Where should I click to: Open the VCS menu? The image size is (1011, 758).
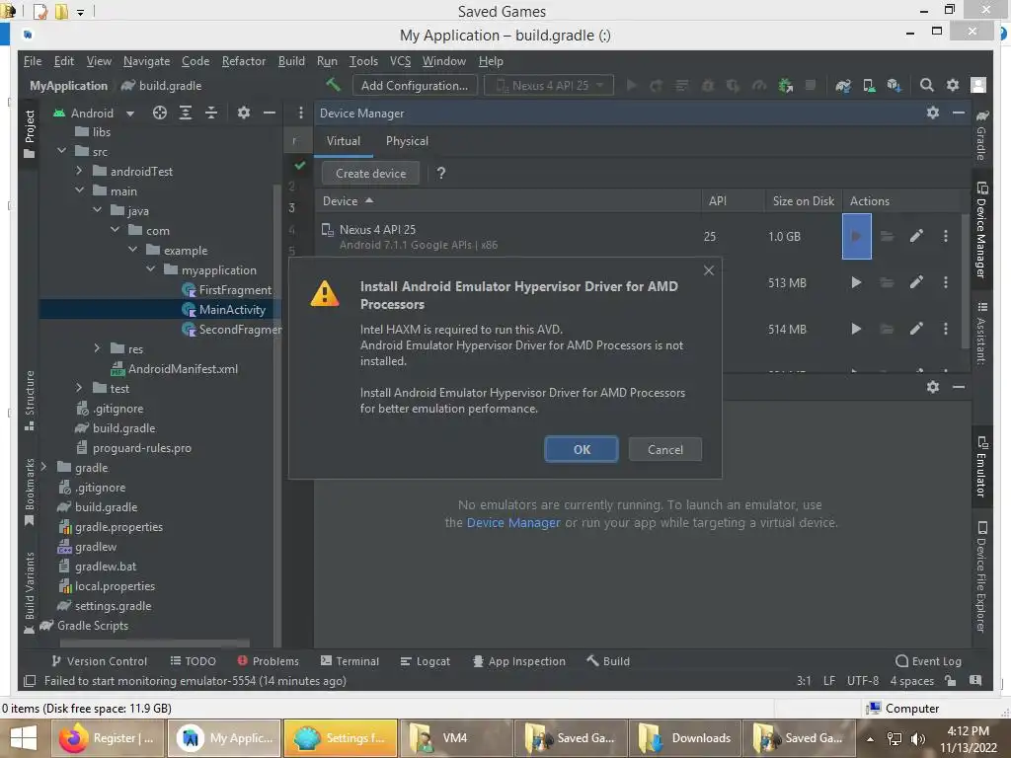click(x=400, y=61)
